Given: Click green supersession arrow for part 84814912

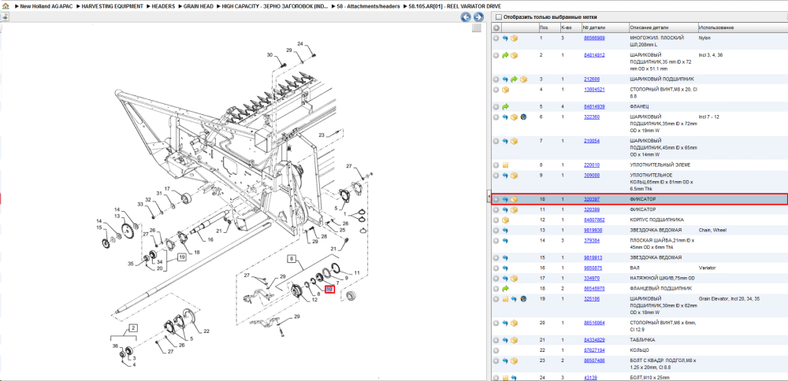Looking at the screenshot, I should point(505,55).
